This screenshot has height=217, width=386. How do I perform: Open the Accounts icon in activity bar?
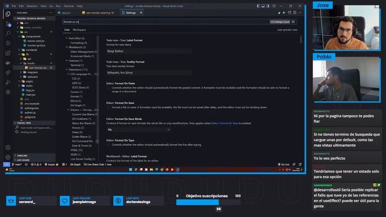tap(8, 147)
